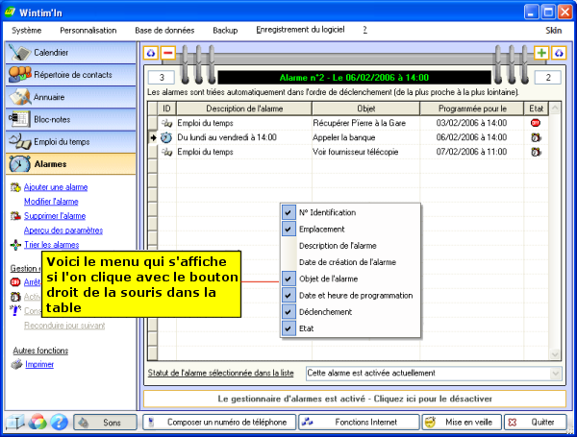Click the blue question mark help icon
Screen dimensions: 577x437
tap(60, 422)
